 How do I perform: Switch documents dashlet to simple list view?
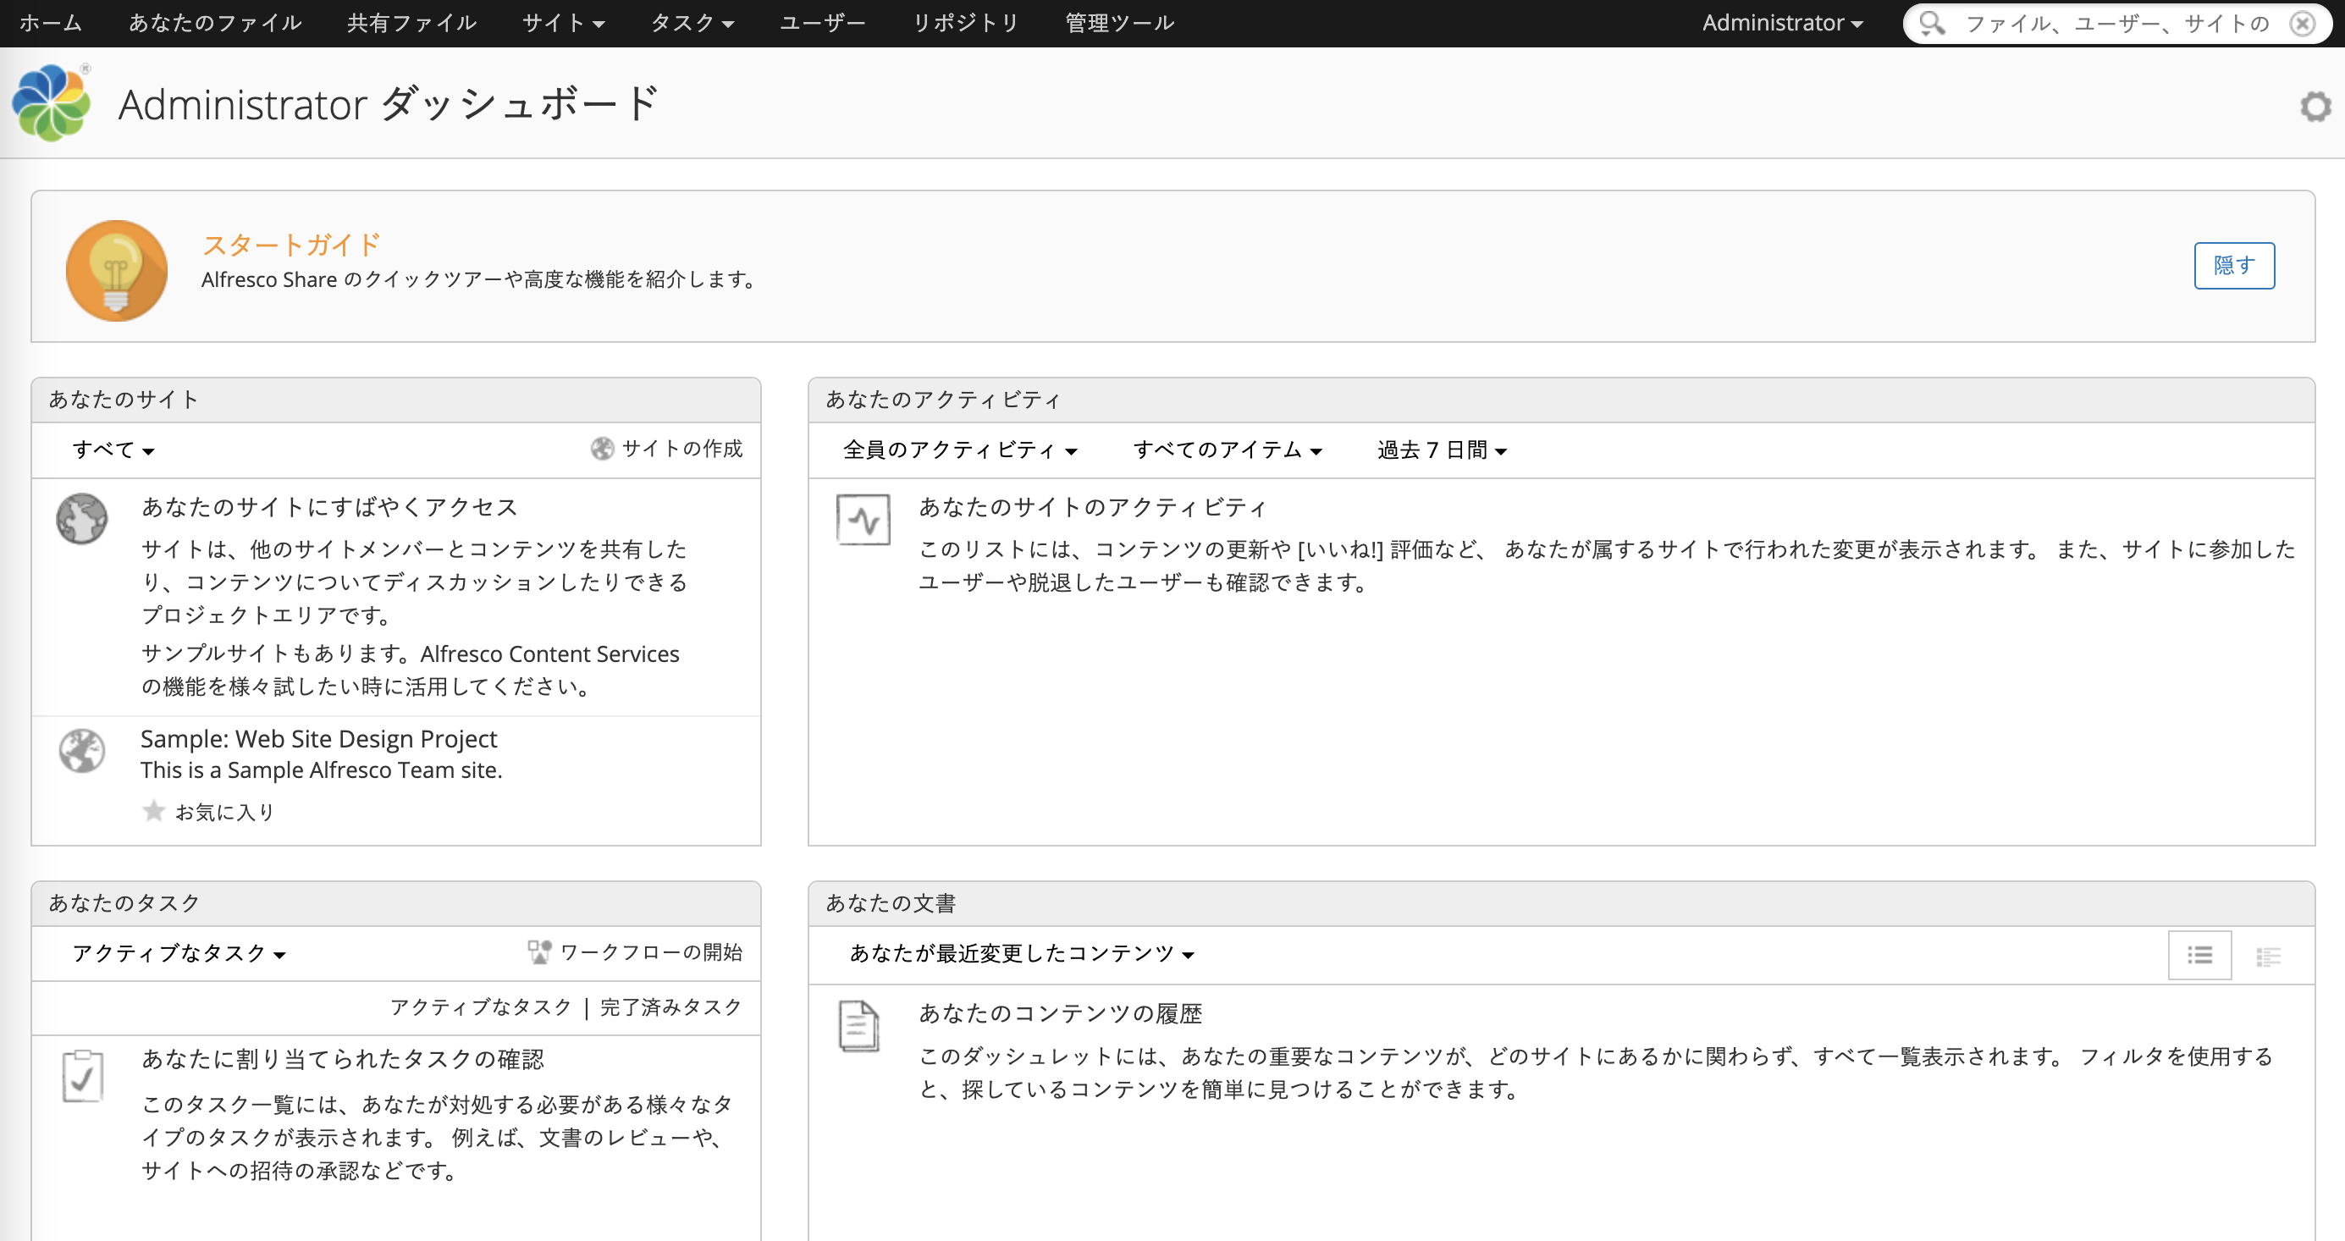click(2199, 955)
